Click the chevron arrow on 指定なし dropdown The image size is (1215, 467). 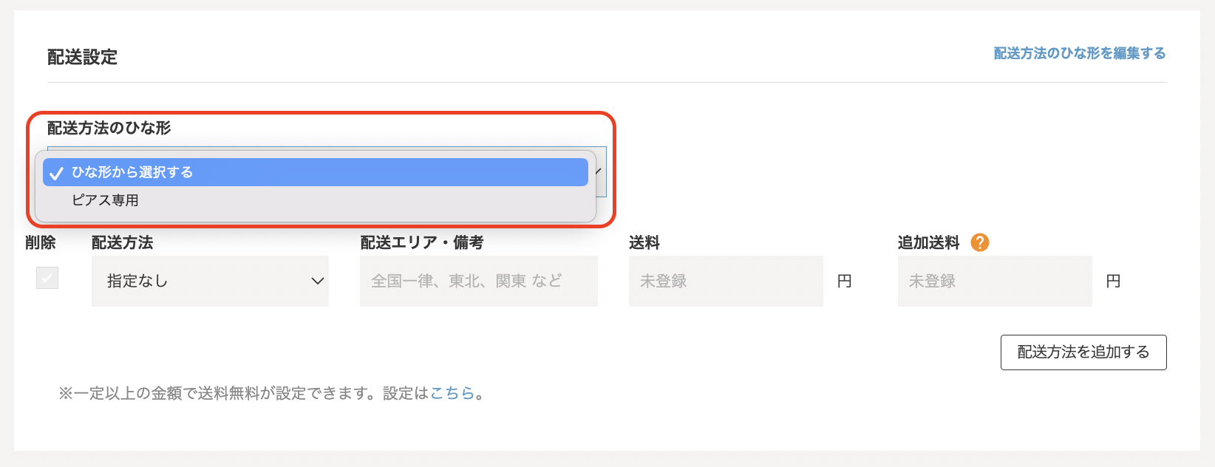point(318,281)
